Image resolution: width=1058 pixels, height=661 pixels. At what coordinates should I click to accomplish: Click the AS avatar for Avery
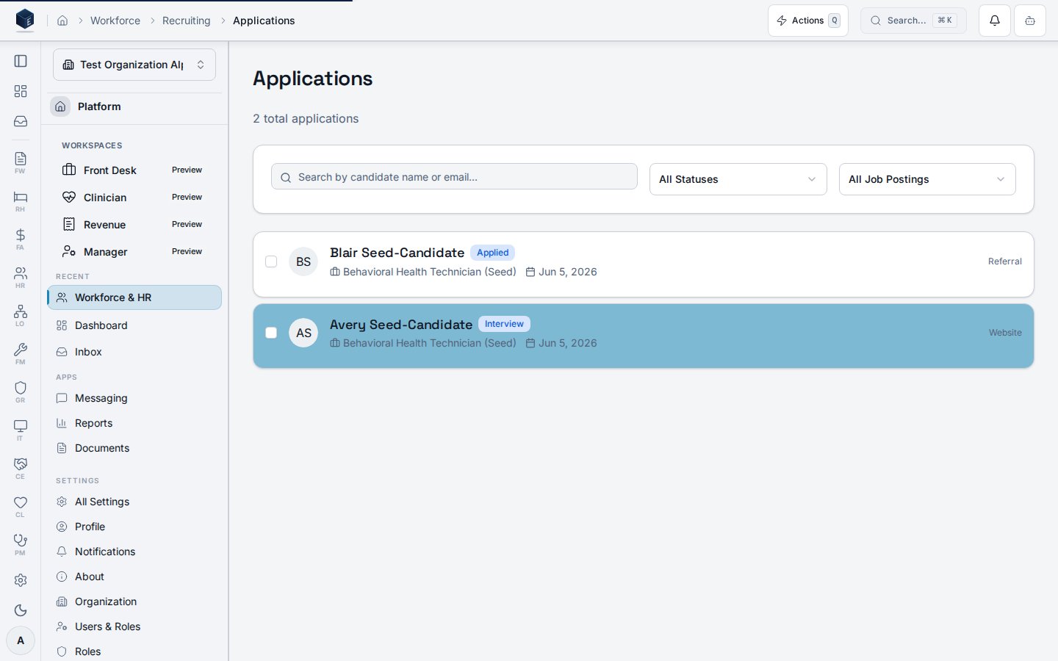point(303,333)
